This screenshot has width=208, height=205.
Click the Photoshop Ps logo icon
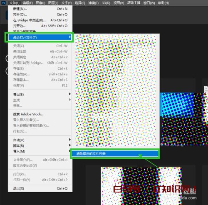(3, 3)
